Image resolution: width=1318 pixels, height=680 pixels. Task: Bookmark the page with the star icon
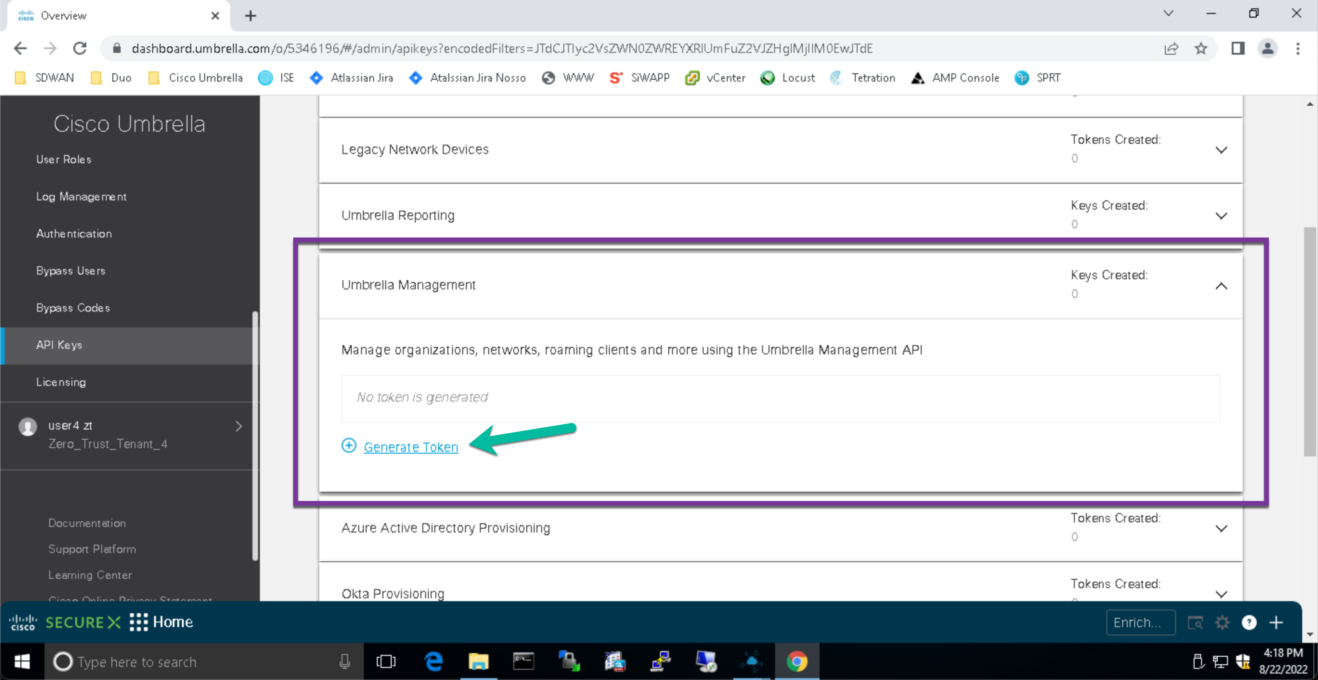1202,48
